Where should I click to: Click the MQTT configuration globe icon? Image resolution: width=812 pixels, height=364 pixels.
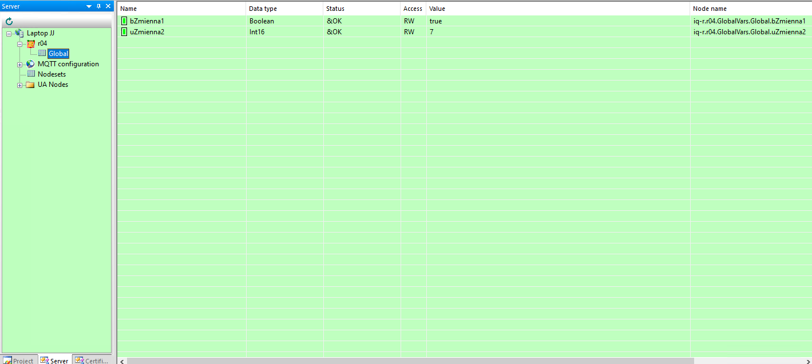click(30, 64)
